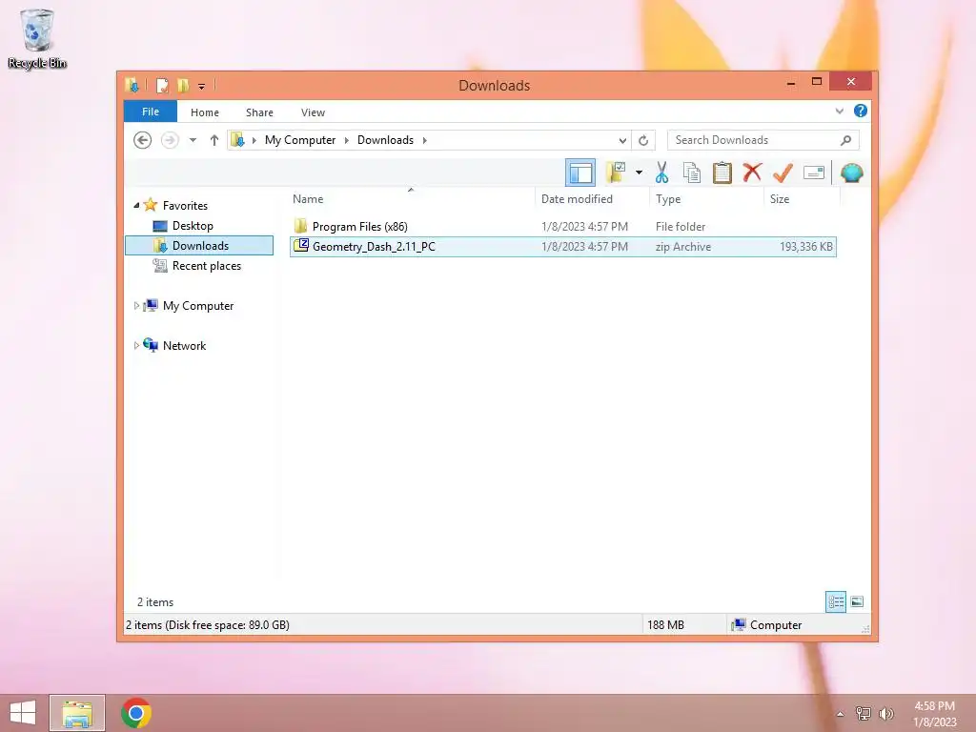Select Favorites in the navigation pane
Screen dimensions: 976x732
tap(185, 206)
